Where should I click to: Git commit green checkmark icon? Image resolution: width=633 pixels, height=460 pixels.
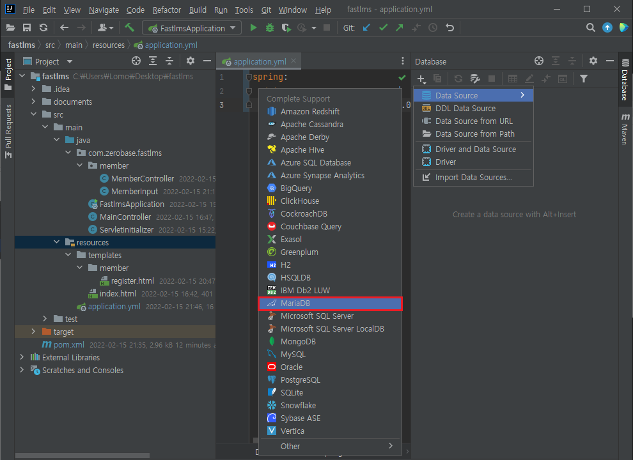point(383,28)
